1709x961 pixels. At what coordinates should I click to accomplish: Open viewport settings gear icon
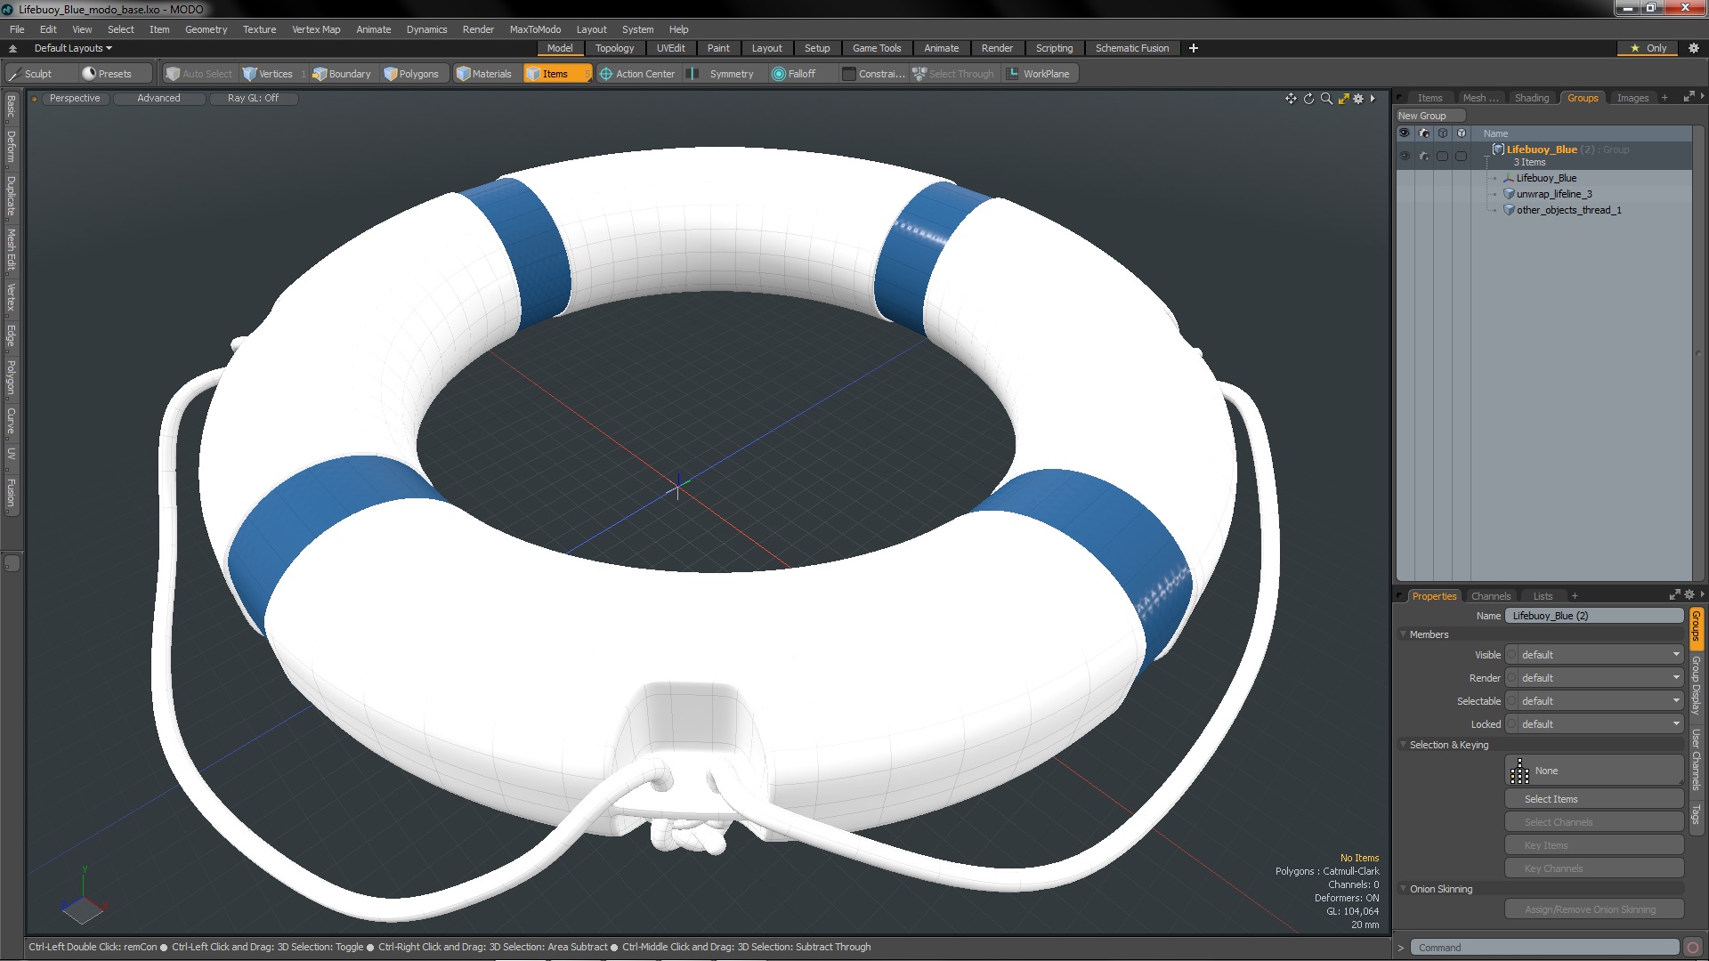coord(1358,99)
